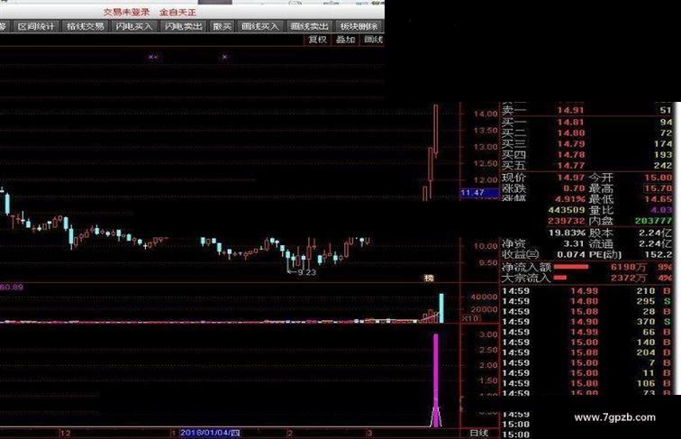This screenshot has height=439, width=681.
Task: Select the tick trade with volume 295
Action: tap(586, 301)
